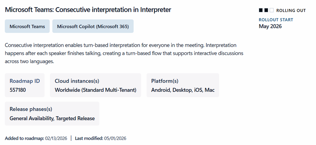
Task: Click the Last modified date 05/01/2026
Action: pos(115,138)
